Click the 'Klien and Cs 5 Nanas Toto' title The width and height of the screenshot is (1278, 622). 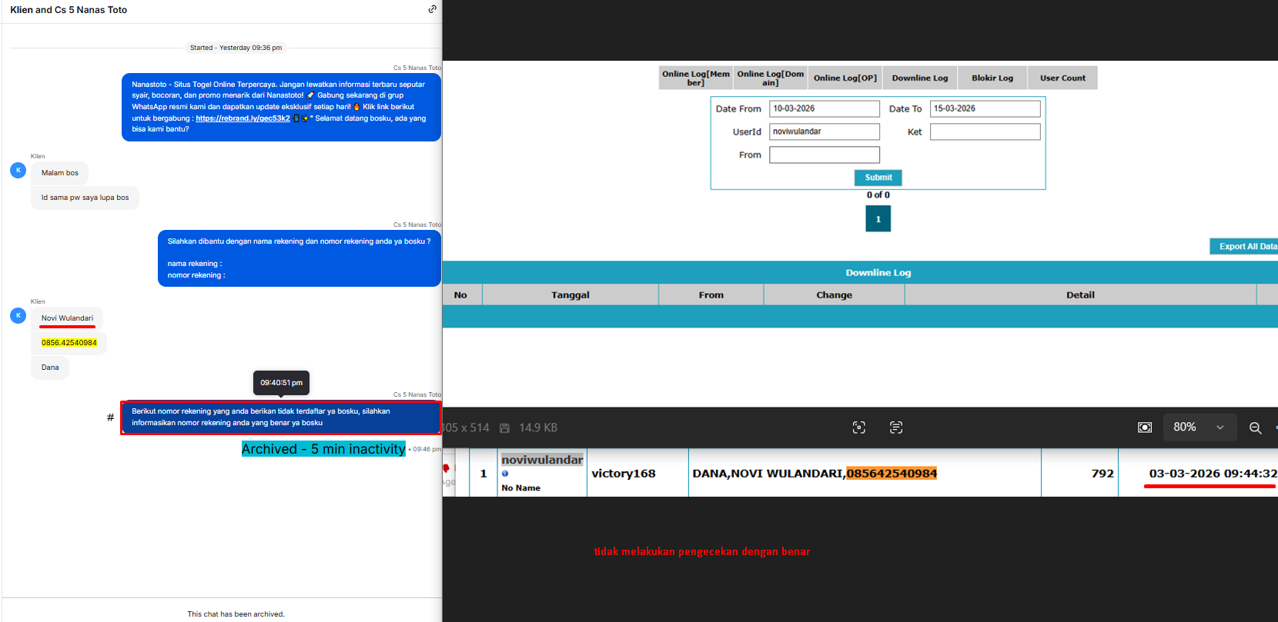(69, 10)
